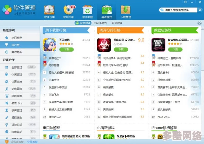Open 棋牌游戏 category with chess icon
This screenshot has height=144, width=204.
(x=20, y=110)
